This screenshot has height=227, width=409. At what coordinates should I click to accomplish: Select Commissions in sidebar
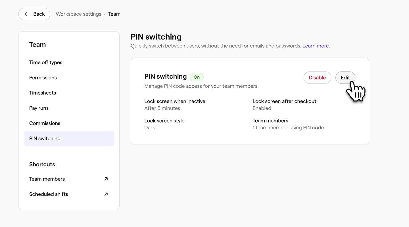click(45, 123)
